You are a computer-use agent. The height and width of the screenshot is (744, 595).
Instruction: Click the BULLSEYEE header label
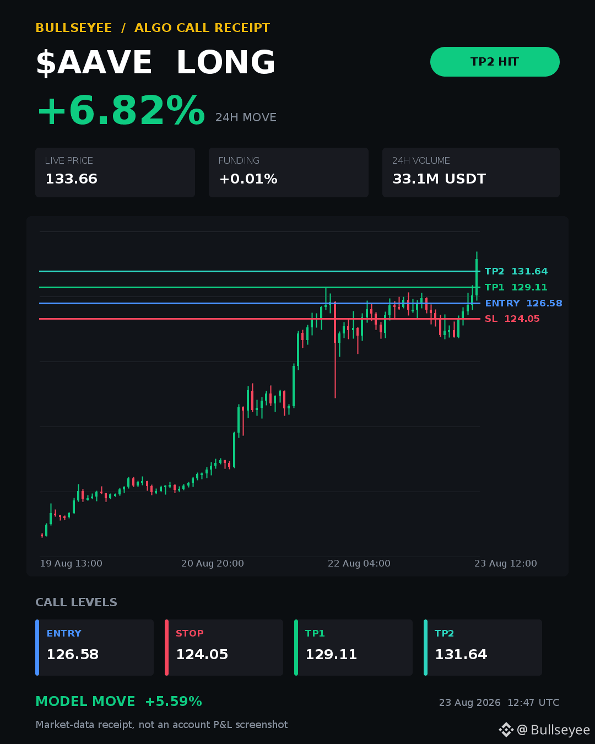point(74,28)
